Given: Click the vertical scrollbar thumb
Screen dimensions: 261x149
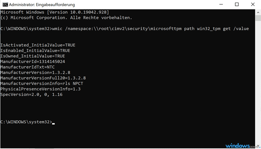Looking at the screenshot, I should coord(258,18).
